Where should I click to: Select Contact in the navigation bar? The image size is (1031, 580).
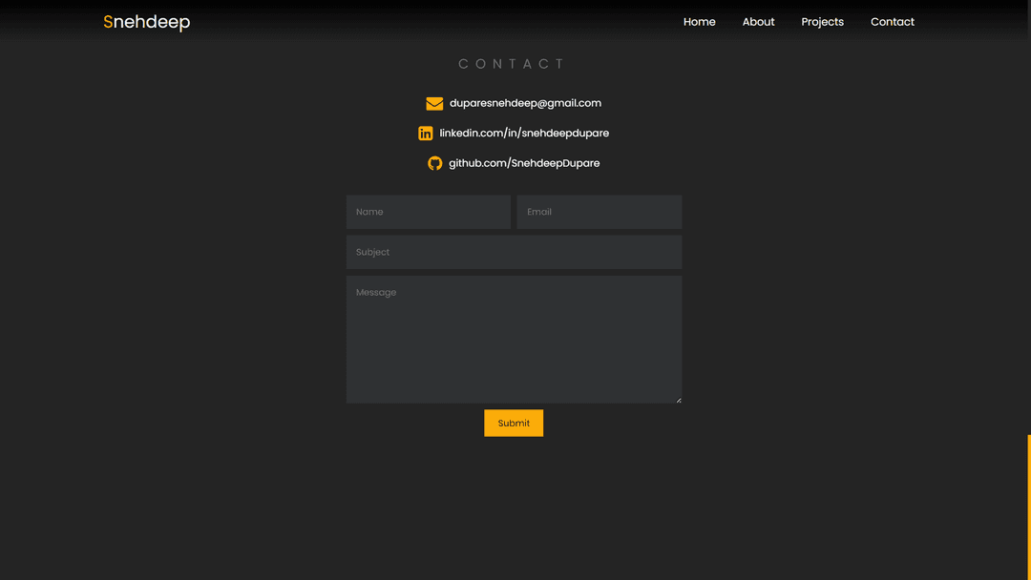tap(892, 21)
